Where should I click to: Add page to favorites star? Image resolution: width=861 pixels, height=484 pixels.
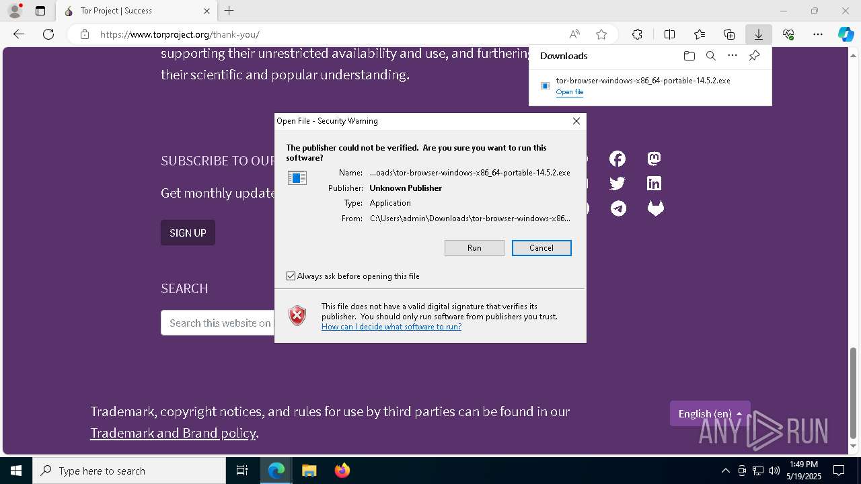(x=601, y=34)
